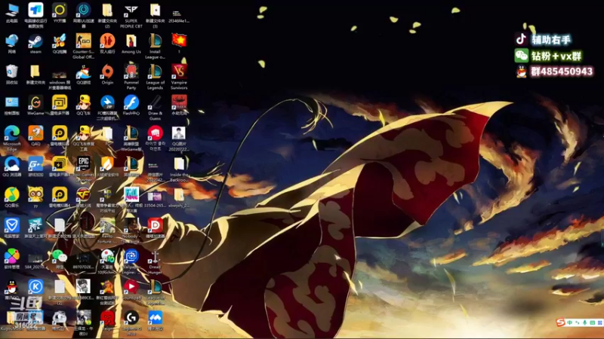Launch Vampire Survivors shortcut

pos(179,77)
